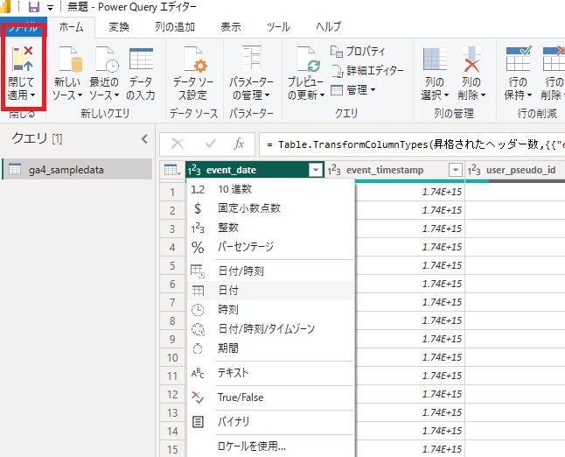Collapse the クエリ (Queries) pane chevron
This screenshot has width=565, height=457.
pyautogui.click(x=144, y=139)
